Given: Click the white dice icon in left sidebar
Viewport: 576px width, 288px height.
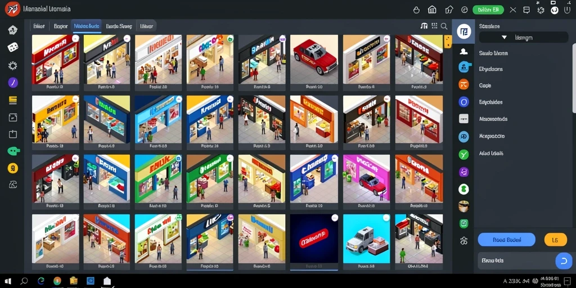Looking at the screenshot, I should pos(13,47).
